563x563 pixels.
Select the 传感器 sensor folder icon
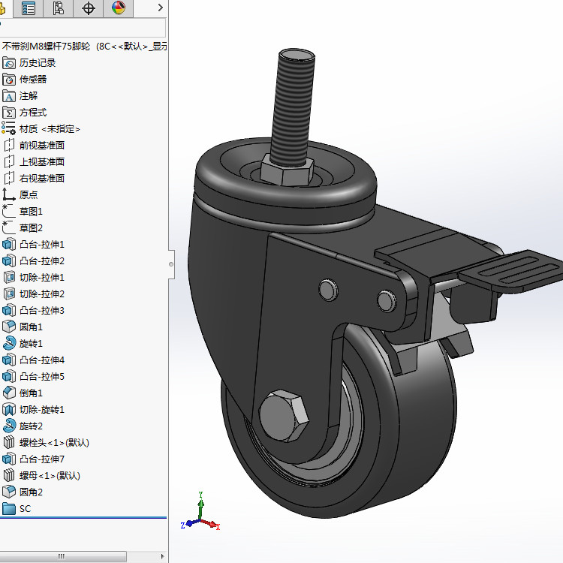coord(9,80)
